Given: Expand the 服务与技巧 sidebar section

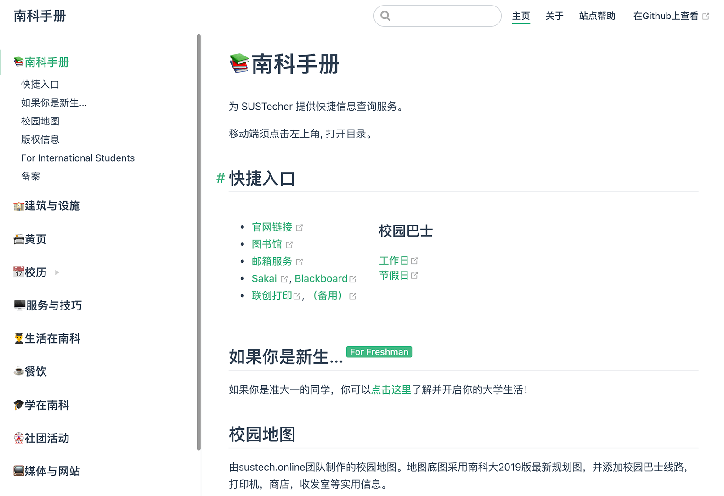Looking at the screenshot, I should (x=54, y=305).
